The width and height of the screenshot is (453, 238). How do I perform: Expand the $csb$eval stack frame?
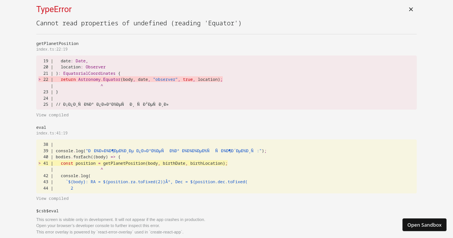click(47, 211)
